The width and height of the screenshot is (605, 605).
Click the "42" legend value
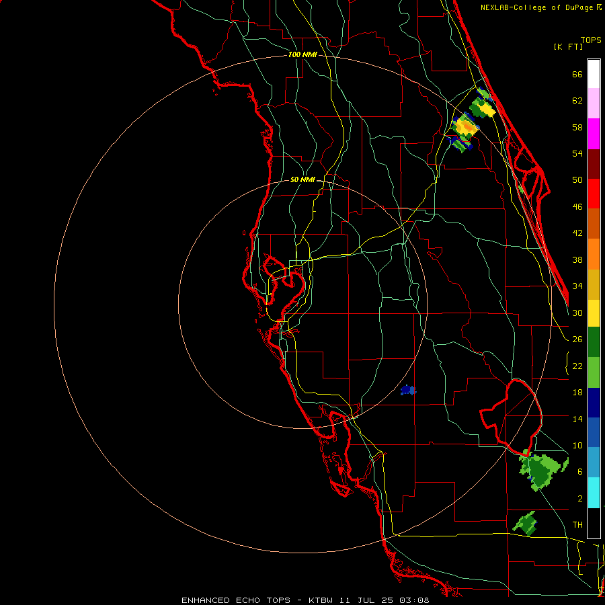coord(577,233)
